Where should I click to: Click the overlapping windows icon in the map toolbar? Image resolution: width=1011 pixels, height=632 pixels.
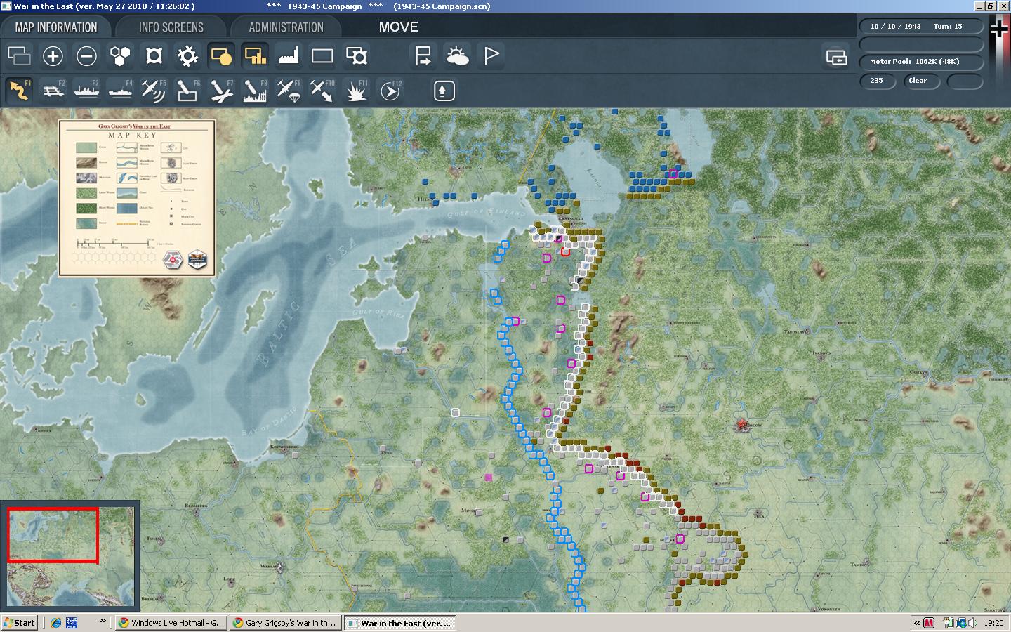click(19, 55)
